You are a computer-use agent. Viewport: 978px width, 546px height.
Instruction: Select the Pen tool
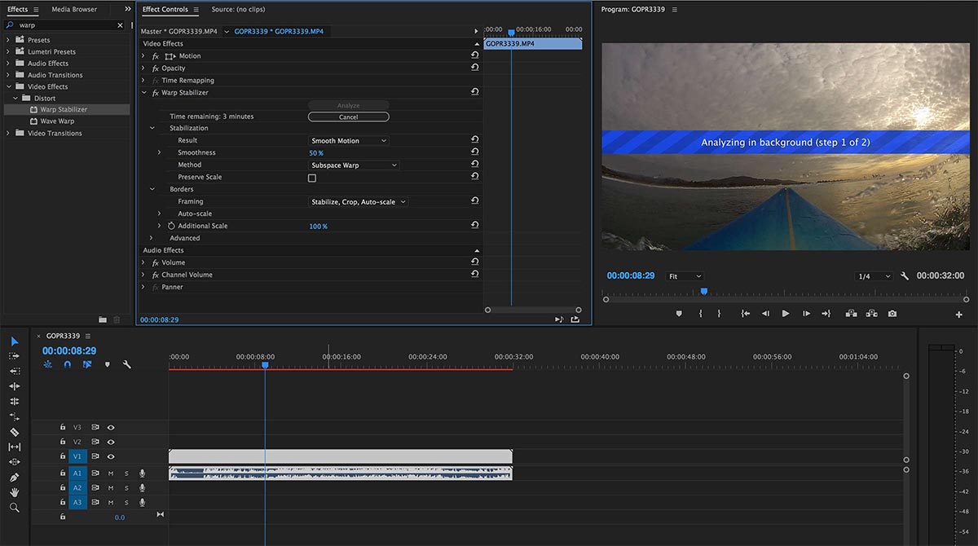point(14,478)
